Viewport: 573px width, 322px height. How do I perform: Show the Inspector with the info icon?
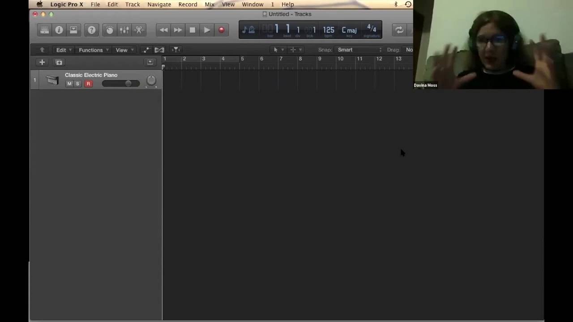pos(59,30)
